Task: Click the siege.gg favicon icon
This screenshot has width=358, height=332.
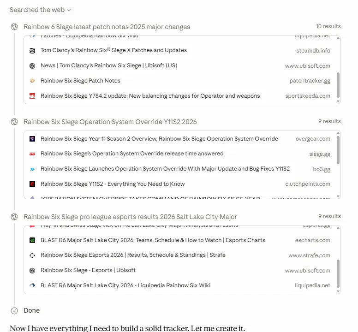Action: pyautogui.click(x=32, y=154)
